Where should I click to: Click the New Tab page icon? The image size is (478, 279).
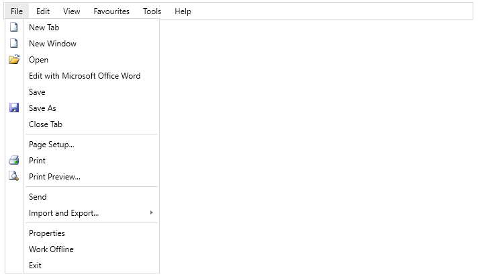13,27
